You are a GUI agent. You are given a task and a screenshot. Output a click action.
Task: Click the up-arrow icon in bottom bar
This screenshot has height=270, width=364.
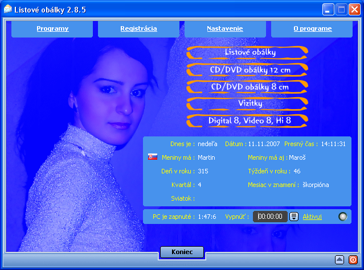click(x=340, y=260)
